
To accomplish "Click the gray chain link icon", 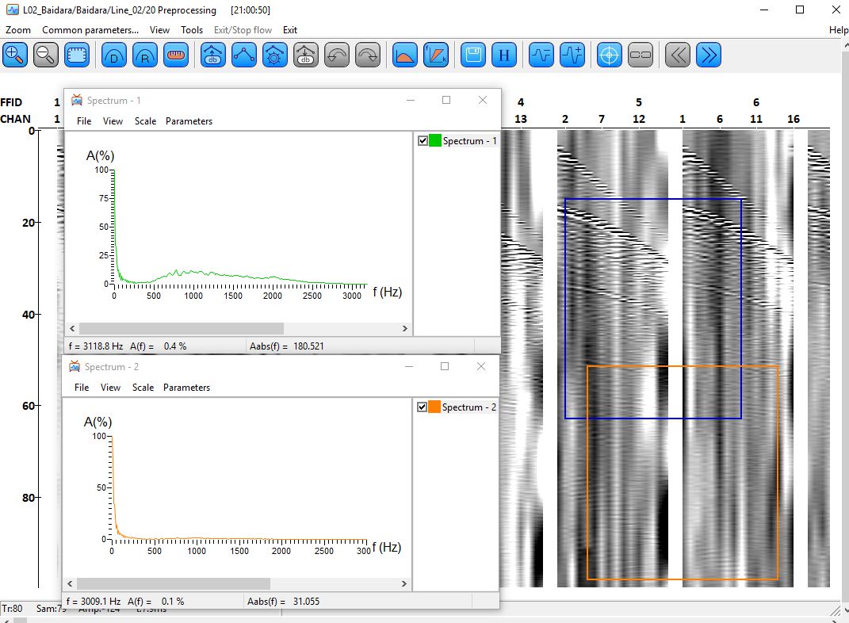I will tap(641, 55).
